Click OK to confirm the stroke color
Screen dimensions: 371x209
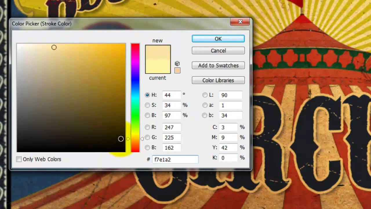click(x=218, y=39)
